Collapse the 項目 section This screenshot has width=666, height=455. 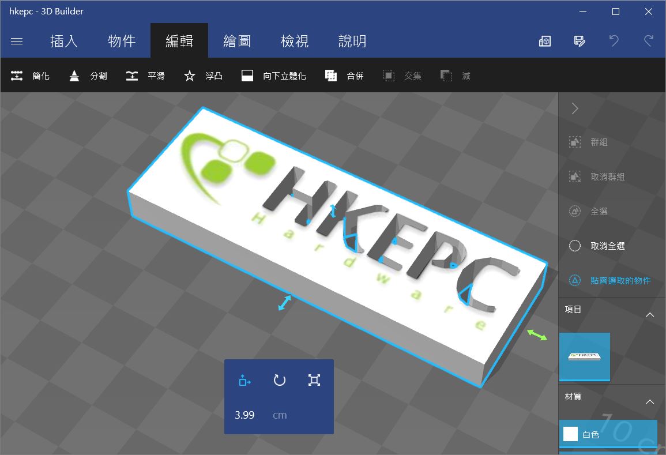click(650, 315)
